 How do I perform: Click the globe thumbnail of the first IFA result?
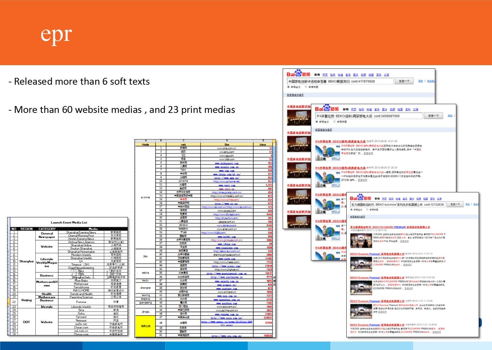point(327,152)
